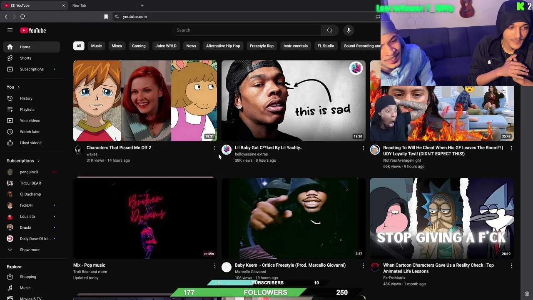
Task: Open Shorts in the sidebar
Action: pyautogui.click(x=32, y=58)
